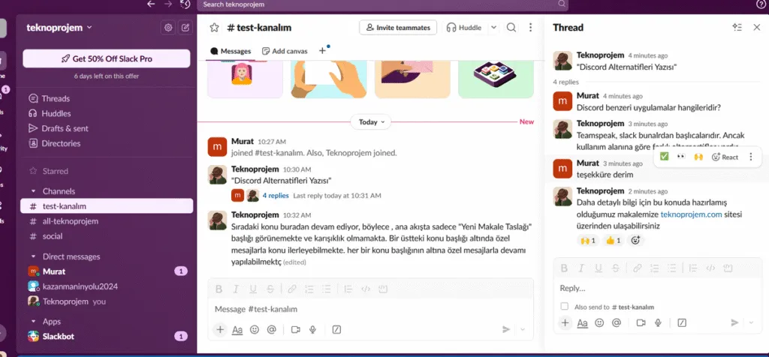The height and width of the screenshot is (357, 769).
Task: Switch to the Messages tab
Action: tap(231, 51)
